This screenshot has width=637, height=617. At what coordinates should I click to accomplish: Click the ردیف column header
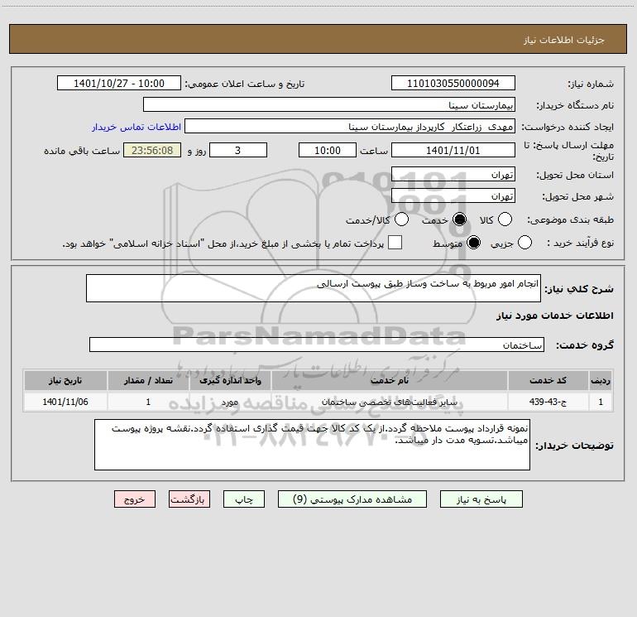pos(601,381)
